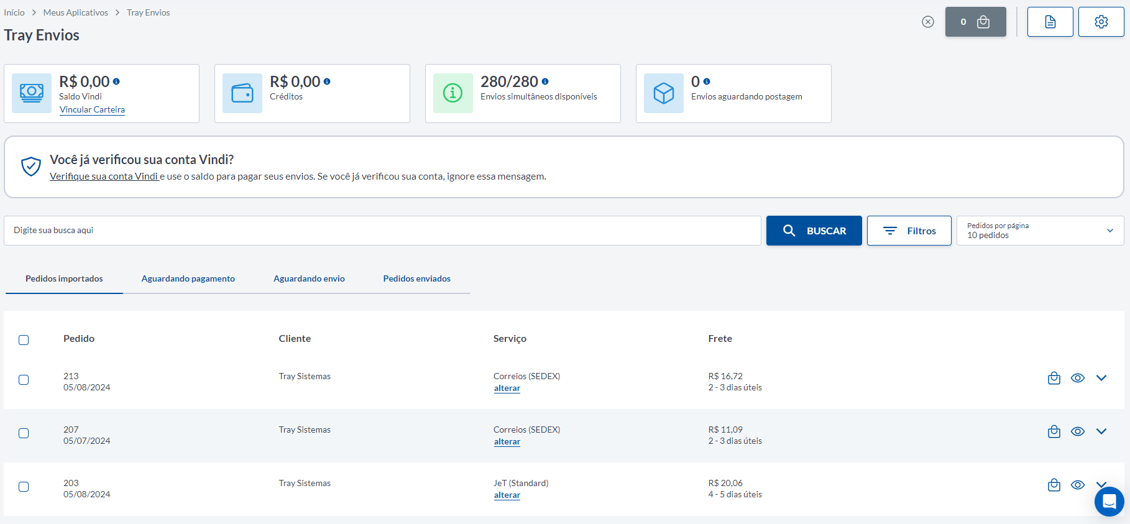Screen dimensions: 1130x524
Task: View order 207 details with eye icon
Action: click(1078, 431)
